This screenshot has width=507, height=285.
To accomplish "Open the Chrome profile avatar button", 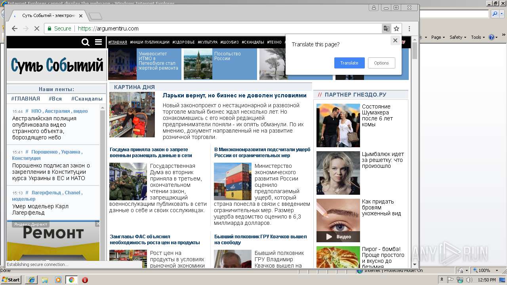I will [374, 8].
